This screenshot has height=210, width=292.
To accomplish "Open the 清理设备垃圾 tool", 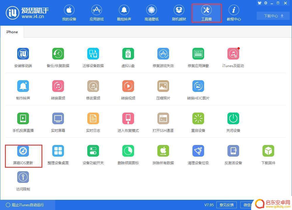I will pyautogui.click(x=198, y=151).
